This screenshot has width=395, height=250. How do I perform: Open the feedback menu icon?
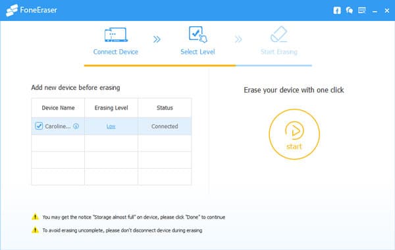[x=361, y=10]
